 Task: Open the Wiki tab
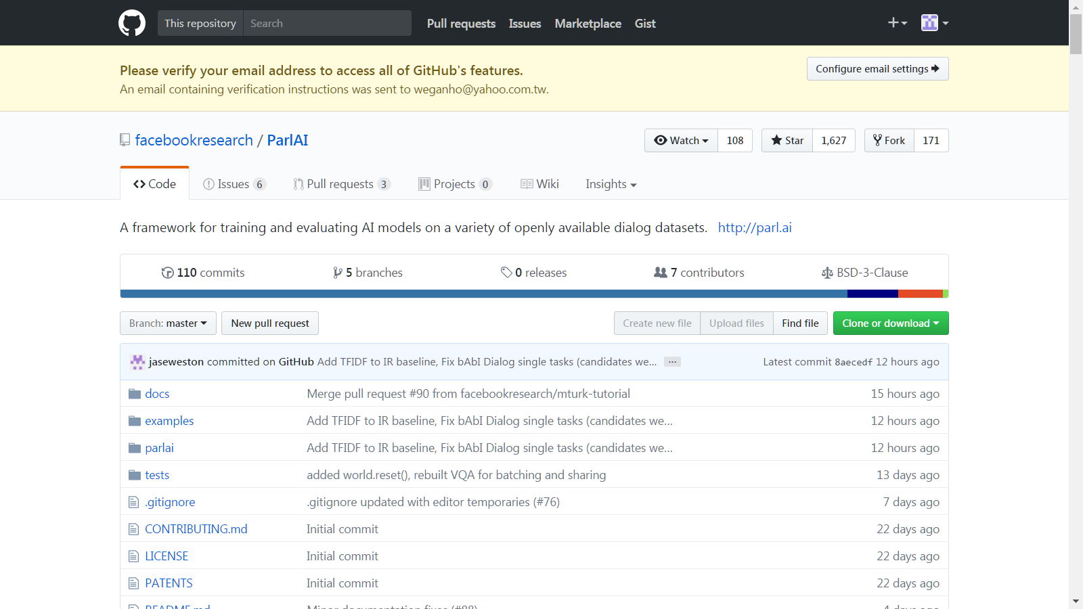point(539,184)
